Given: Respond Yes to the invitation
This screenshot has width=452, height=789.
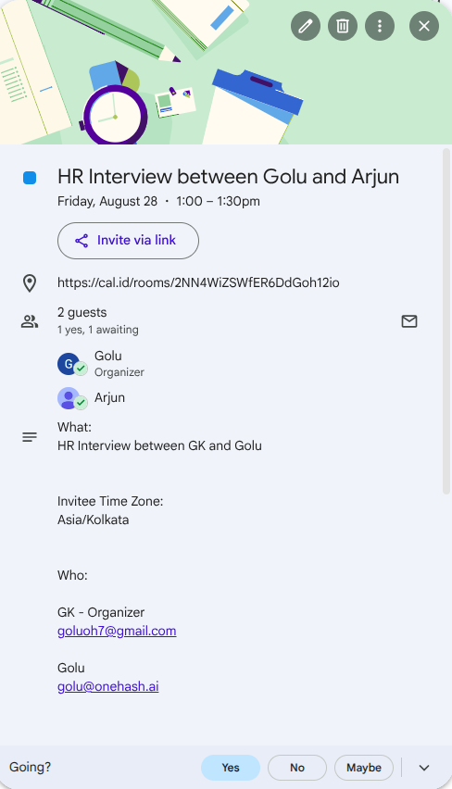Looking at the screenshot, I should click(231, 768).
